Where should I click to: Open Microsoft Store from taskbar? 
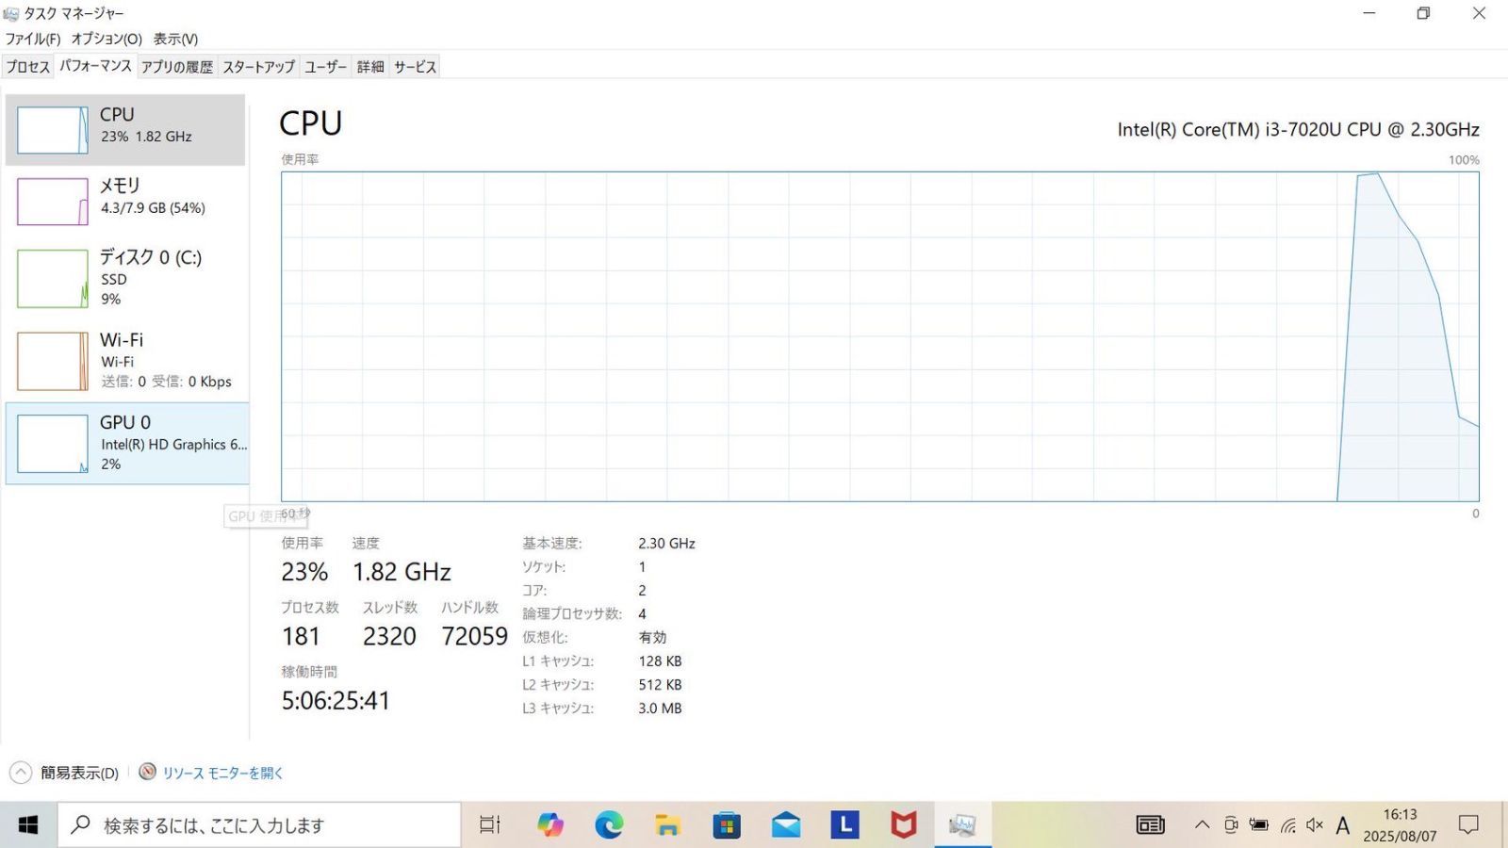(727, 825)
